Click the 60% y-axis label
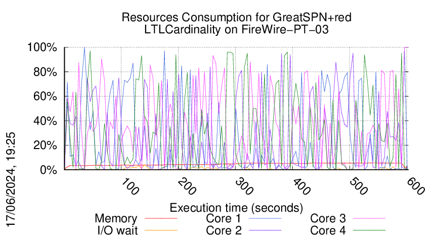The image size is (430, 240). coord(45,97)
